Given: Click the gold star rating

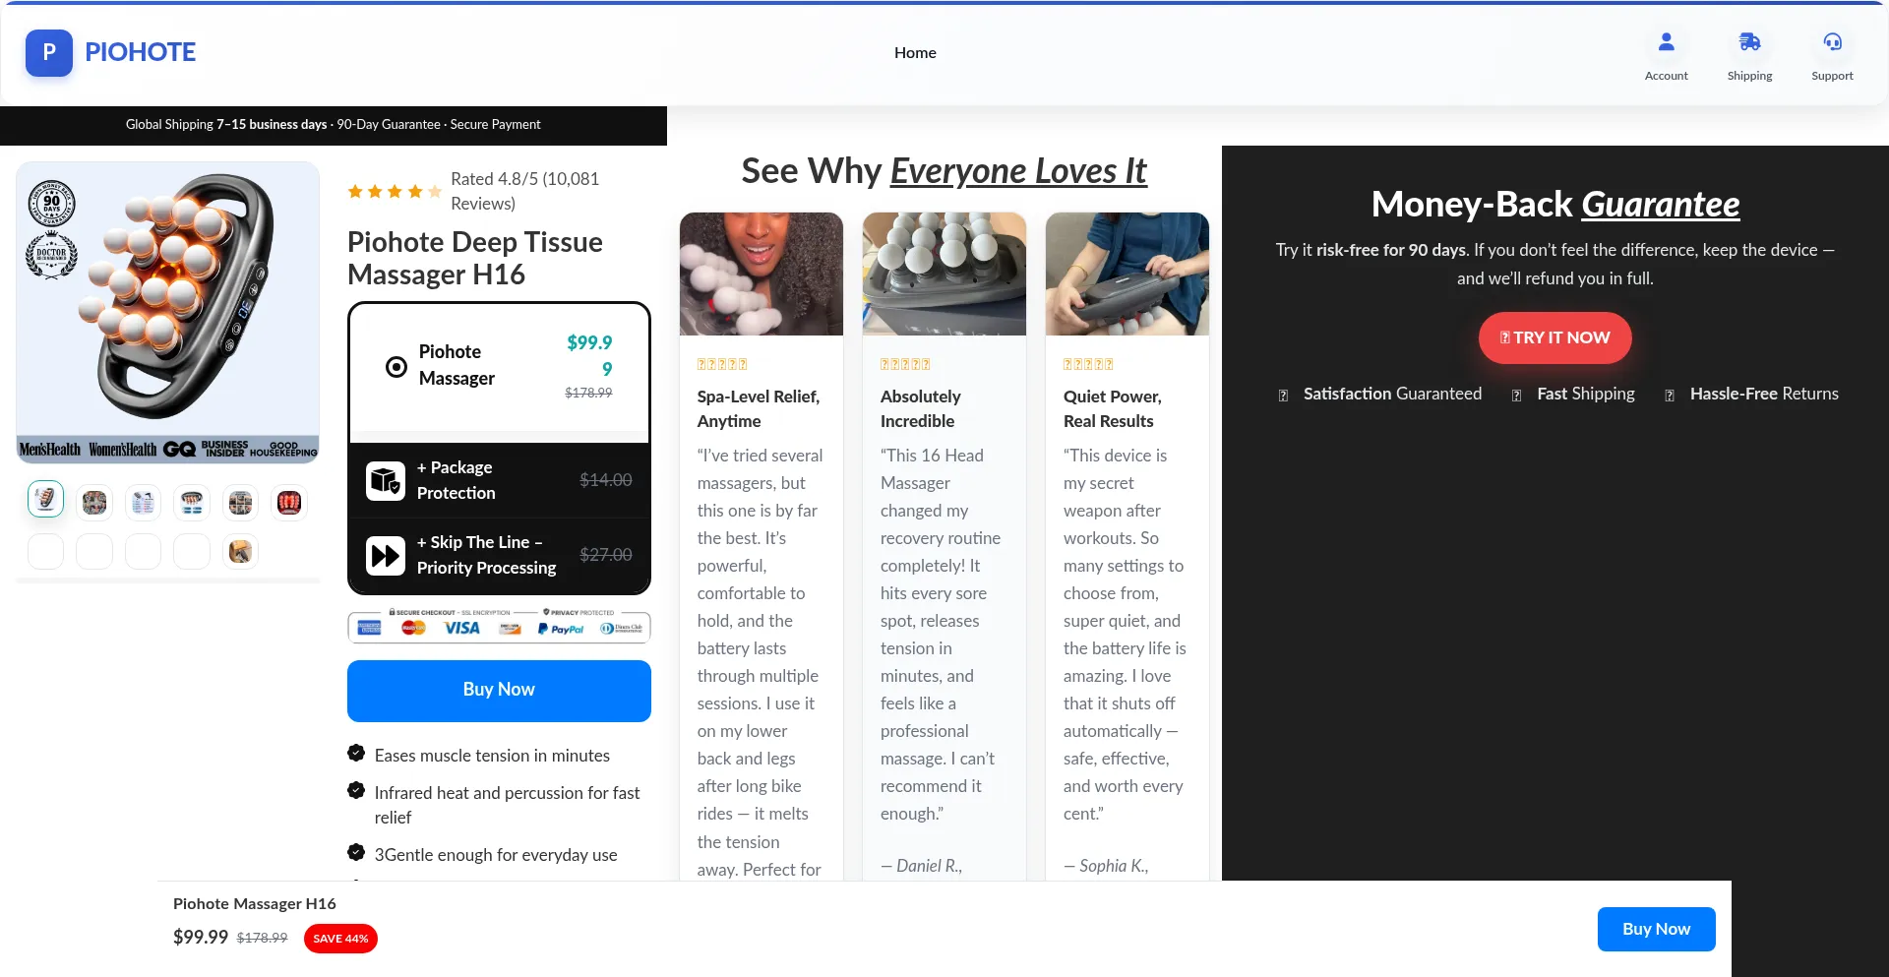Looking at the screenshot, I should tap(394, 191).
